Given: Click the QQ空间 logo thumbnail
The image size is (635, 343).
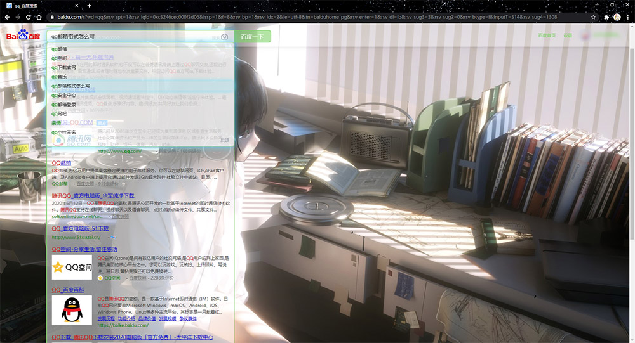Looking at the screenshot, I should pyautogui.click(x=72, y=267).
